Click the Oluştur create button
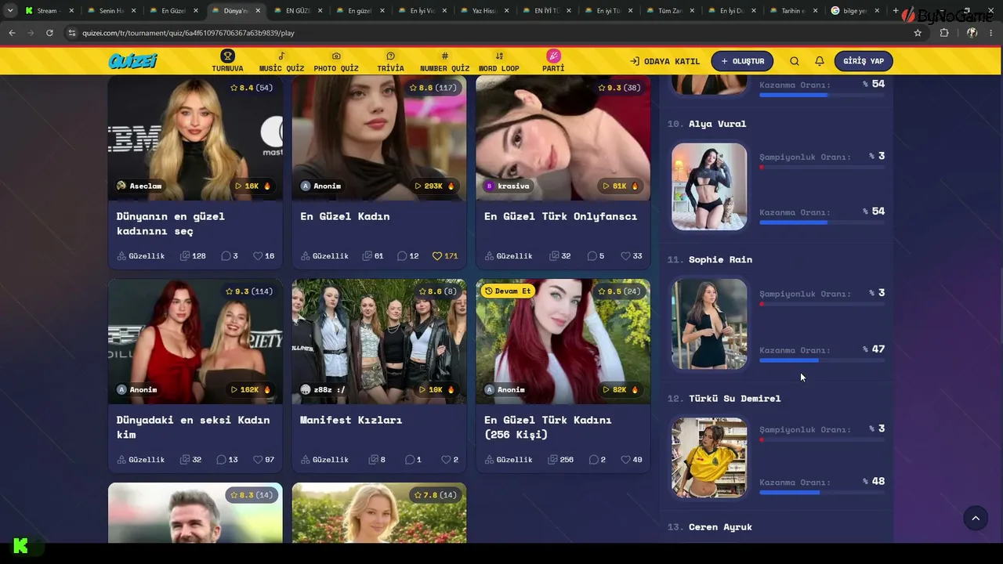This screenshot has width=1003, height=564. [742, 61]
